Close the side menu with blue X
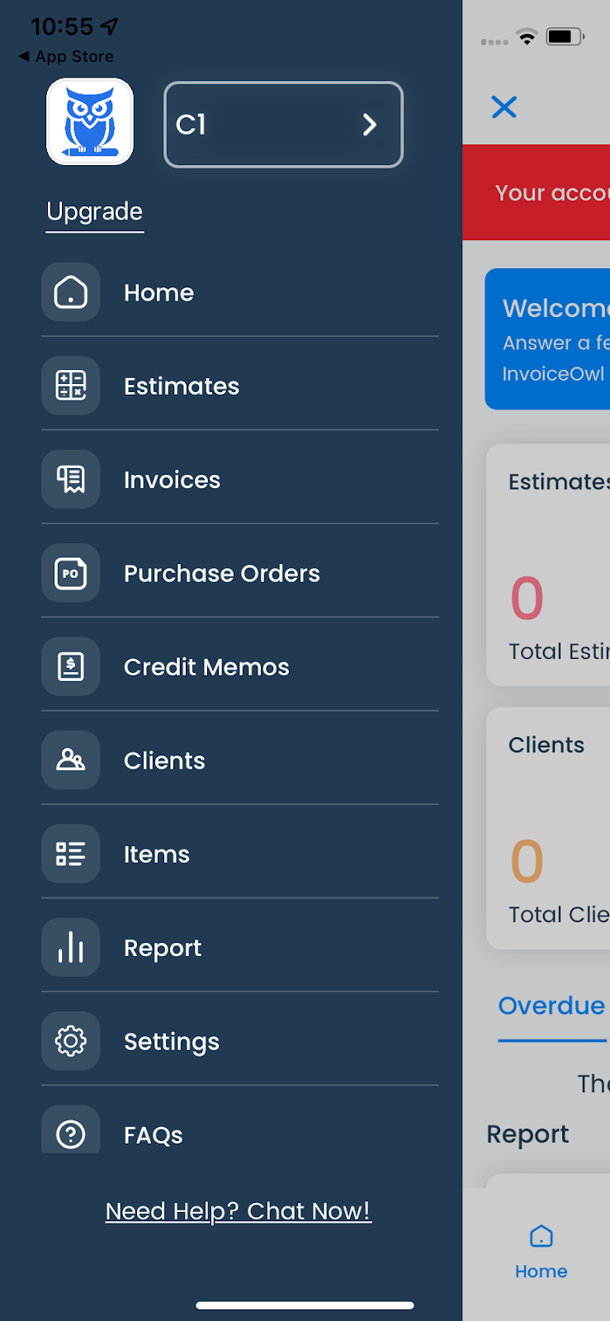 504,107
